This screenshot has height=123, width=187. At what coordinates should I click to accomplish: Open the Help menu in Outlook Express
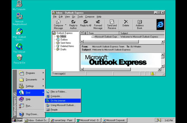point(99,17)
